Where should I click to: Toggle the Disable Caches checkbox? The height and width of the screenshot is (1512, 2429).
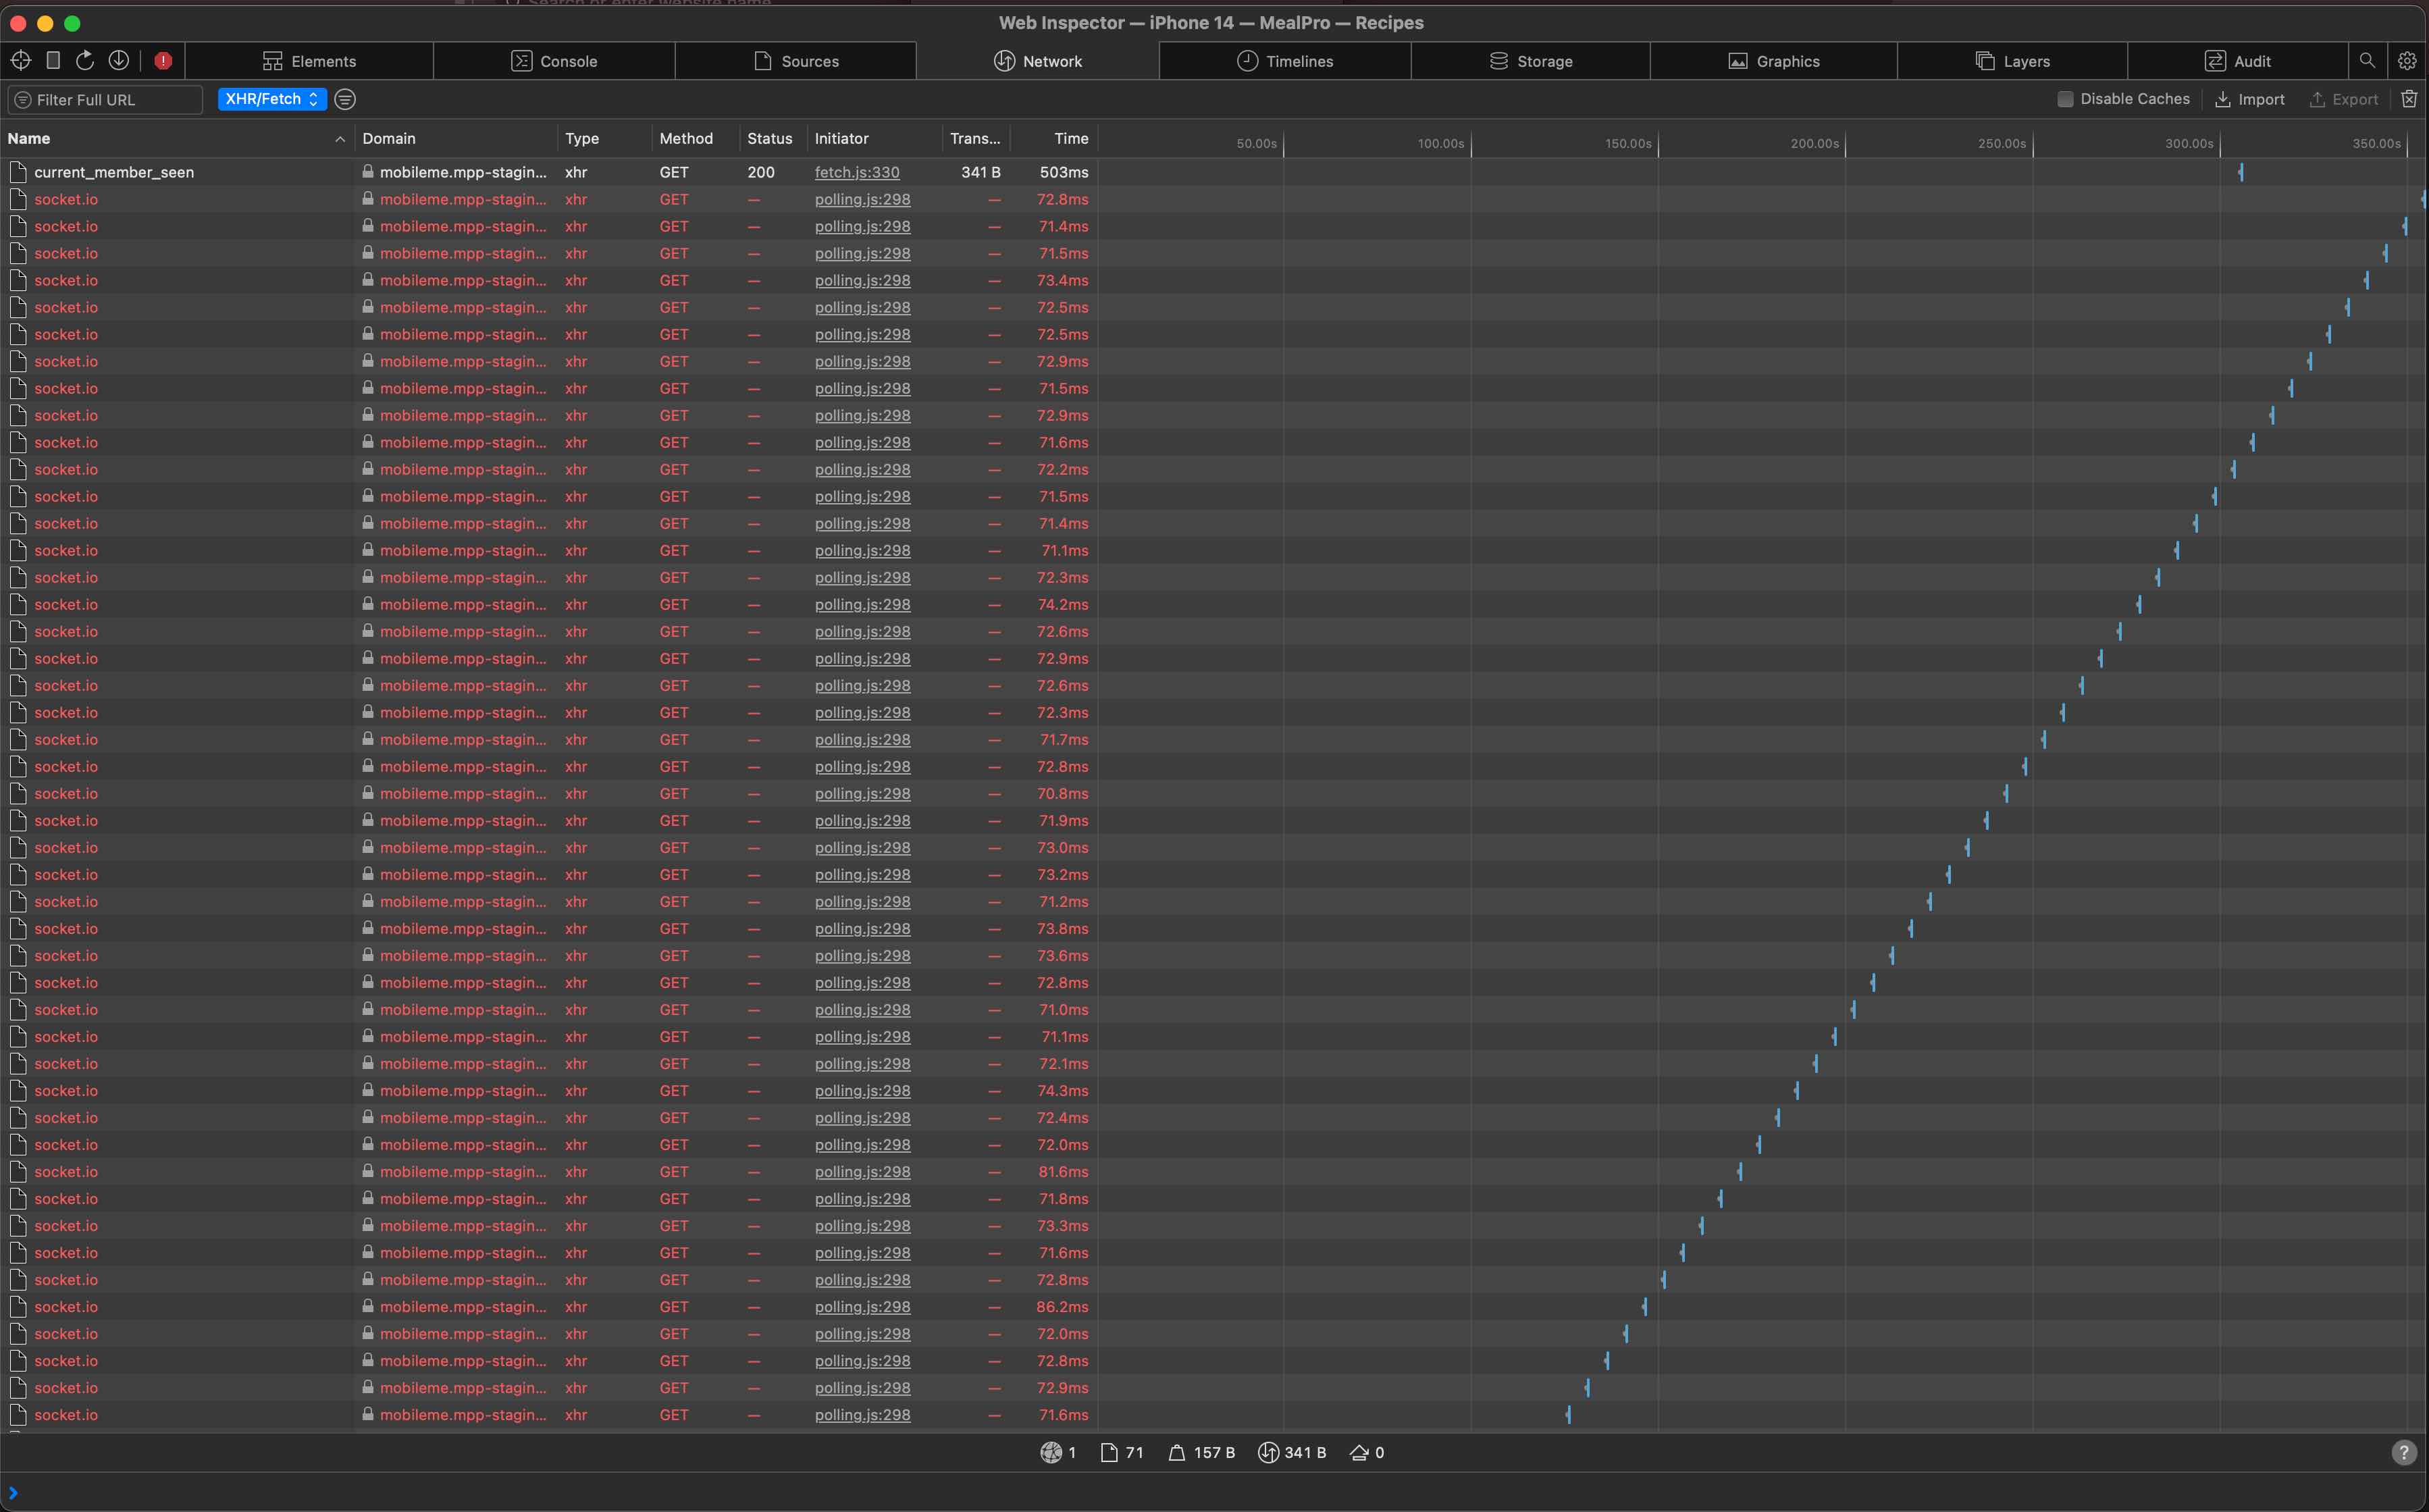point(2065,99)
